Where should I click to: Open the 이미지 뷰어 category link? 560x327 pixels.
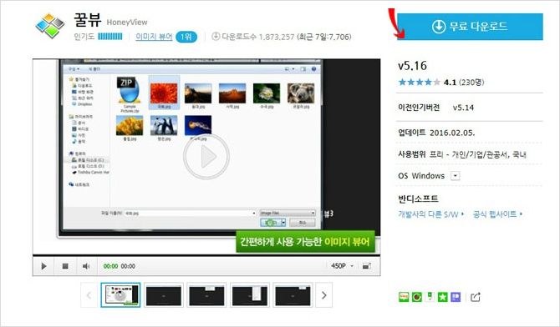click(154, 37)
